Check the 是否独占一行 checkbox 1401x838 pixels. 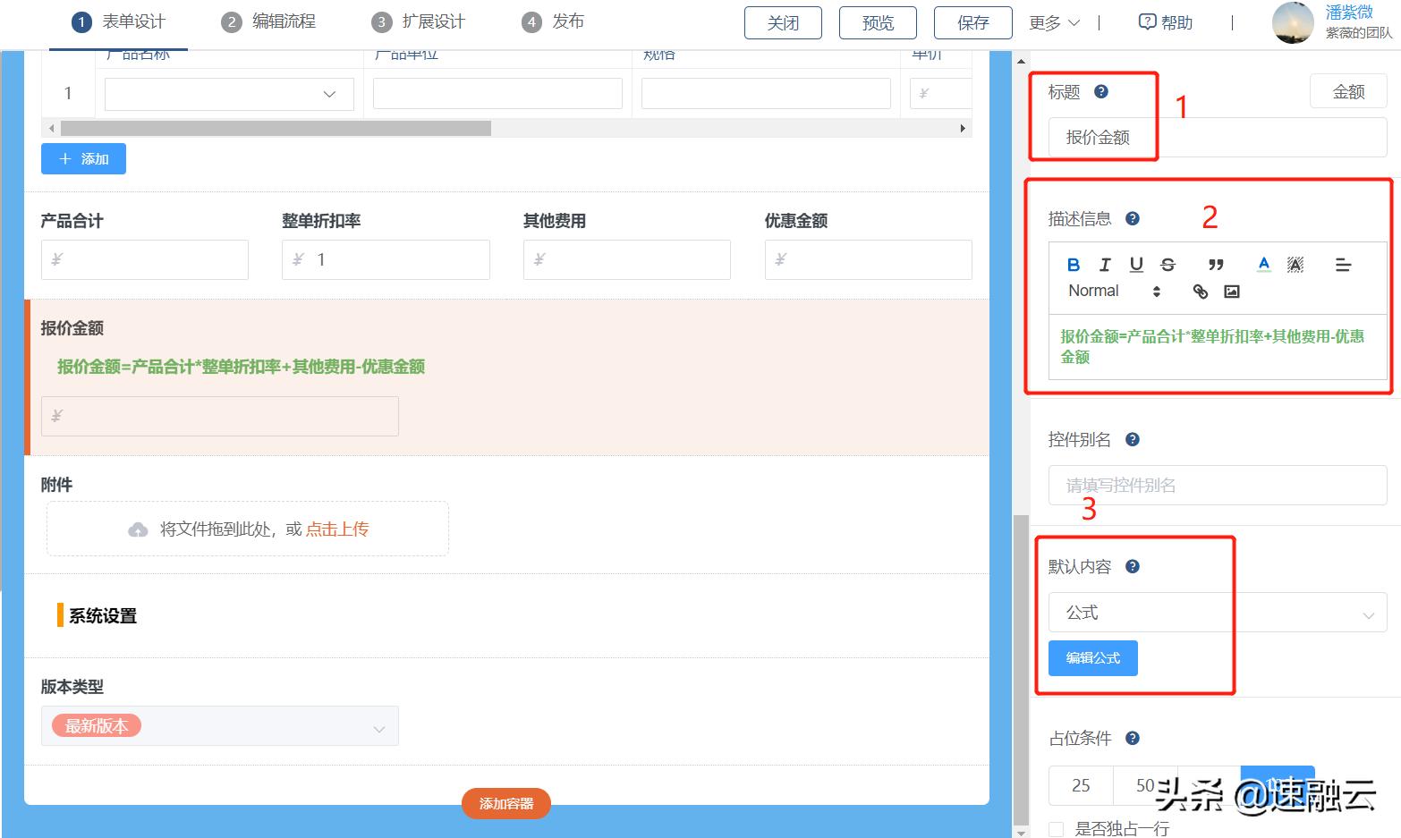click(x=1056, y=828)
